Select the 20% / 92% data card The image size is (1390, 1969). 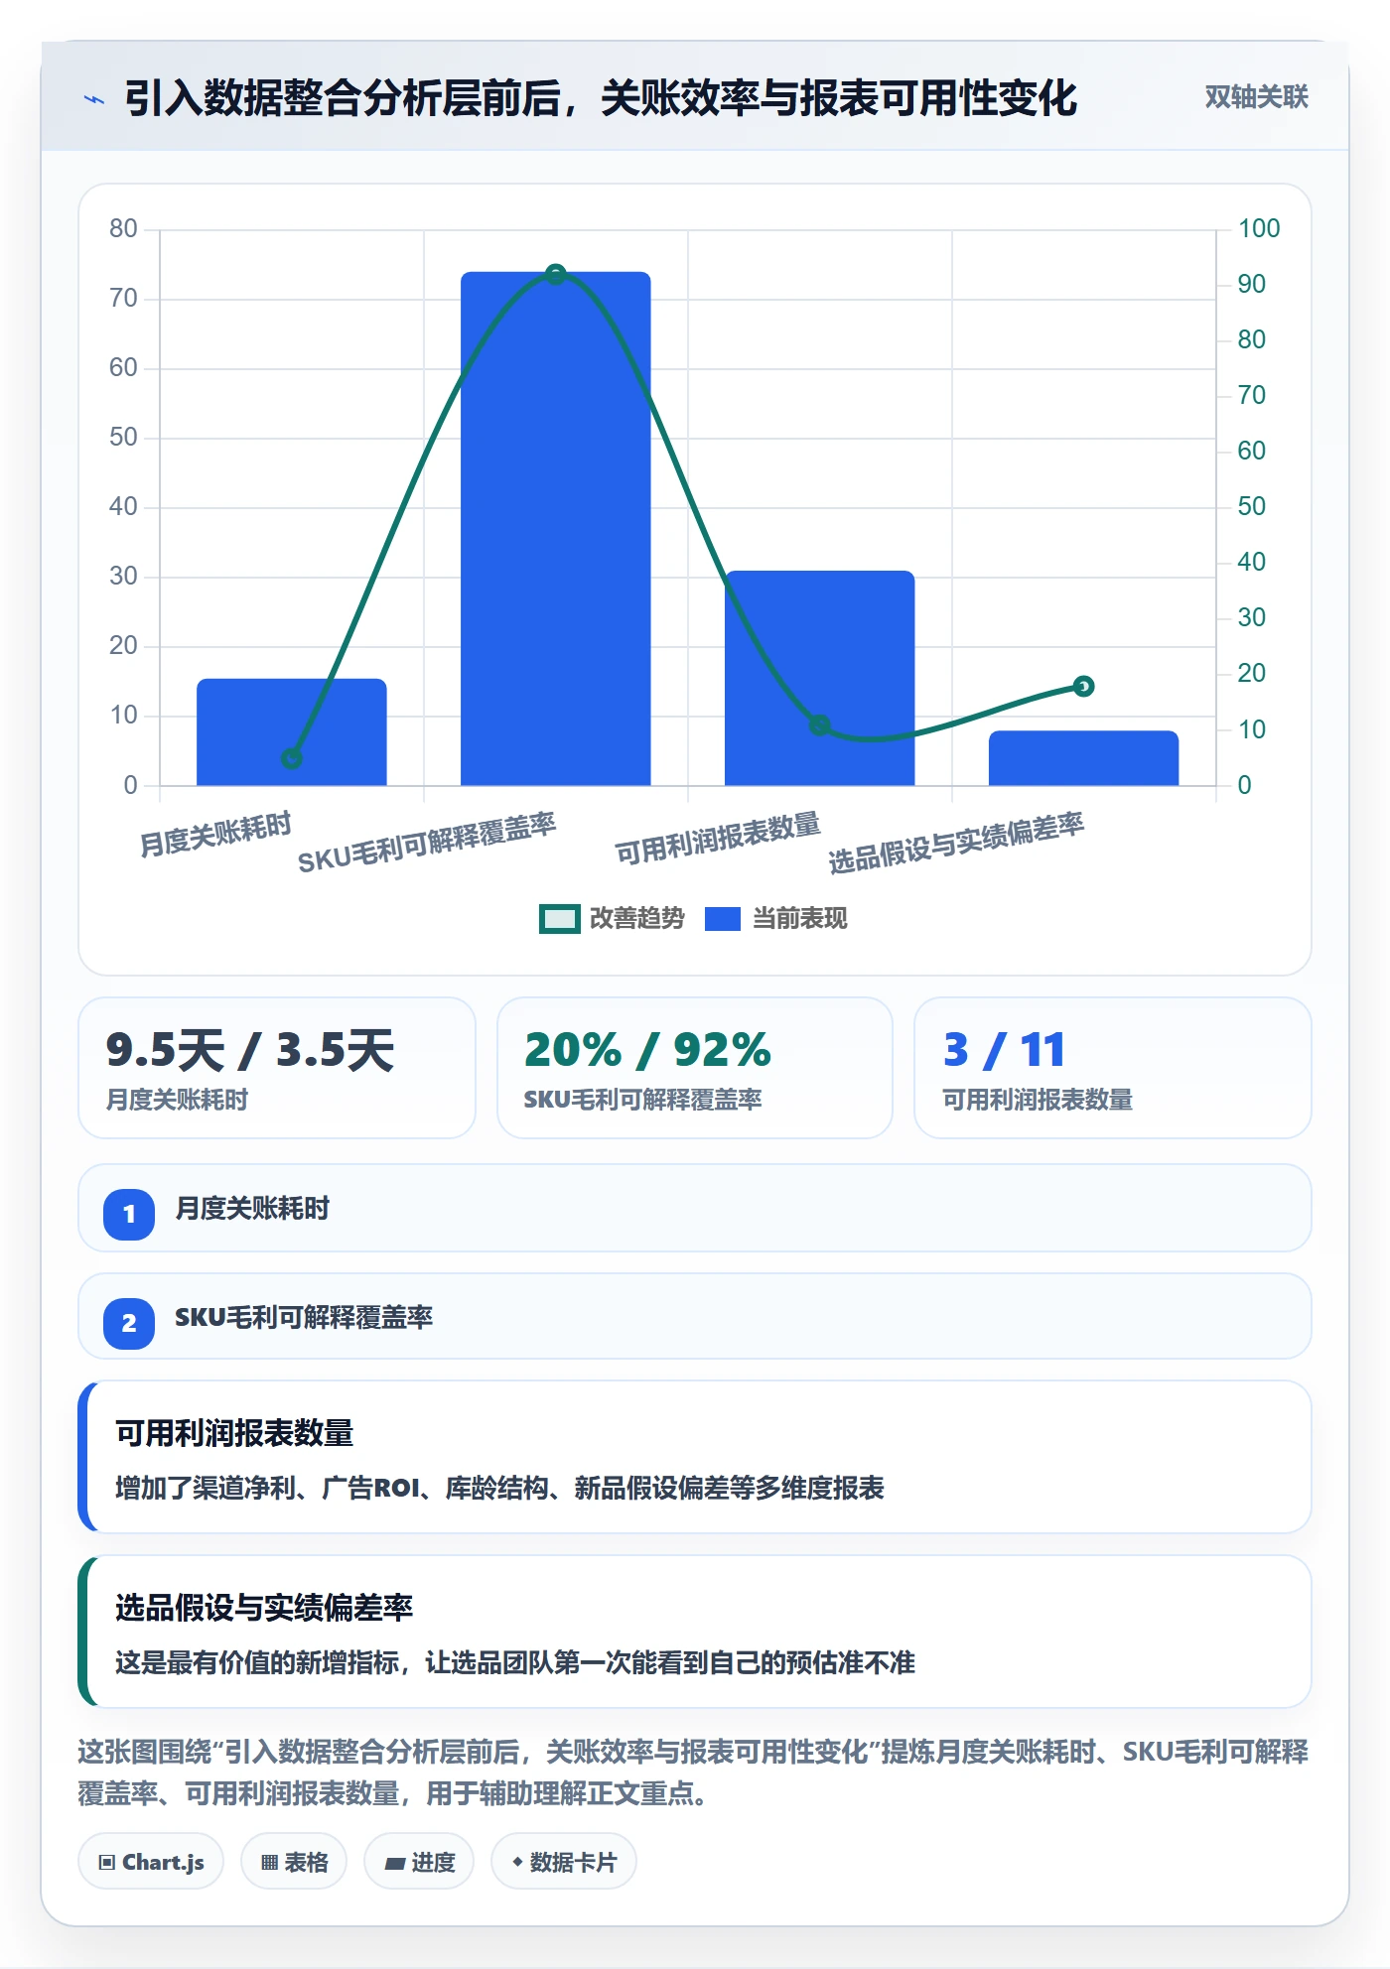[695, 1068]
